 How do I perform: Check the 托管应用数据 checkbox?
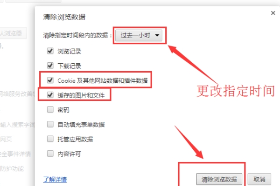[50, 139]
